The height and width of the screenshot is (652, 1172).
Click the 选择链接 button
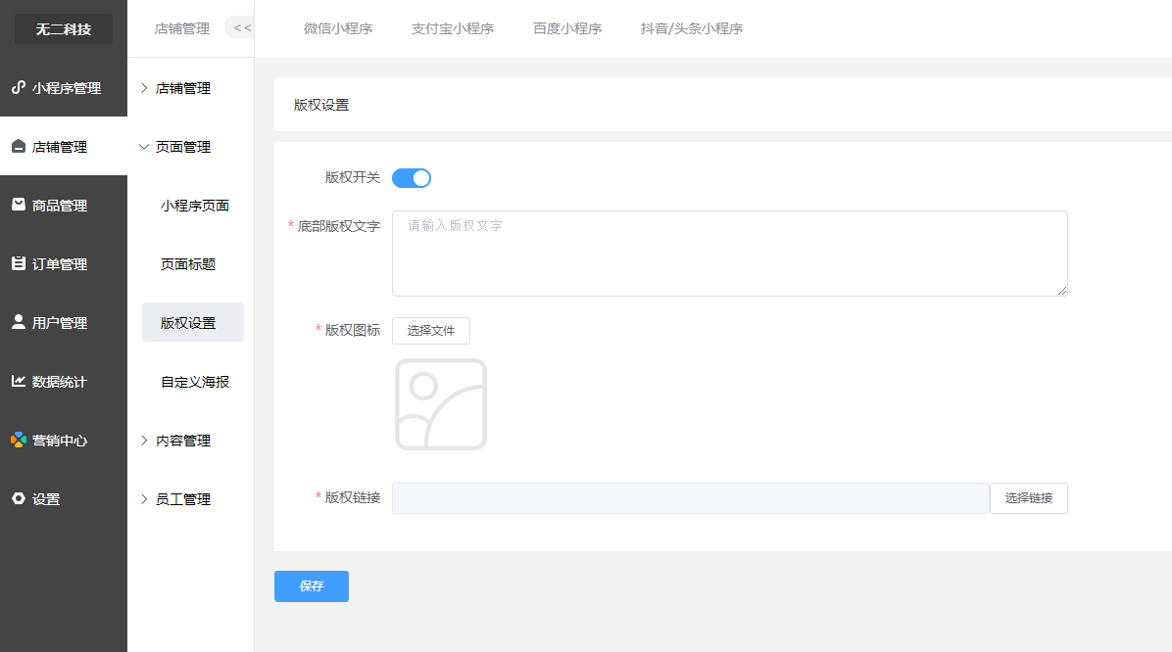[1029, 498]
